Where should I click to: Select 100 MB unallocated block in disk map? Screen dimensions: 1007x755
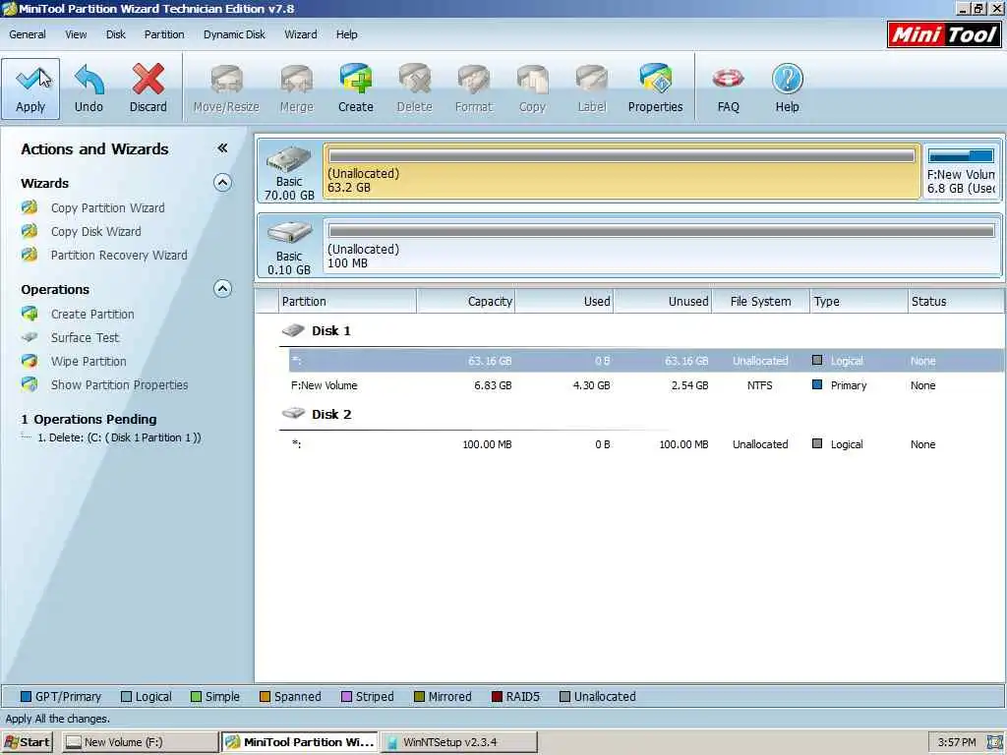[662, 247]
